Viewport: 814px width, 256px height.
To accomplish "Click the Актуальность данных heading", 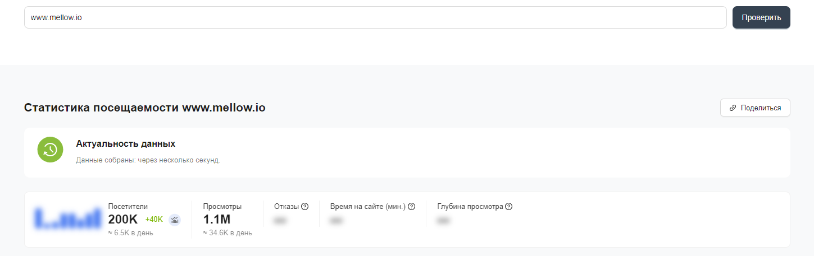I will (125, 144).
